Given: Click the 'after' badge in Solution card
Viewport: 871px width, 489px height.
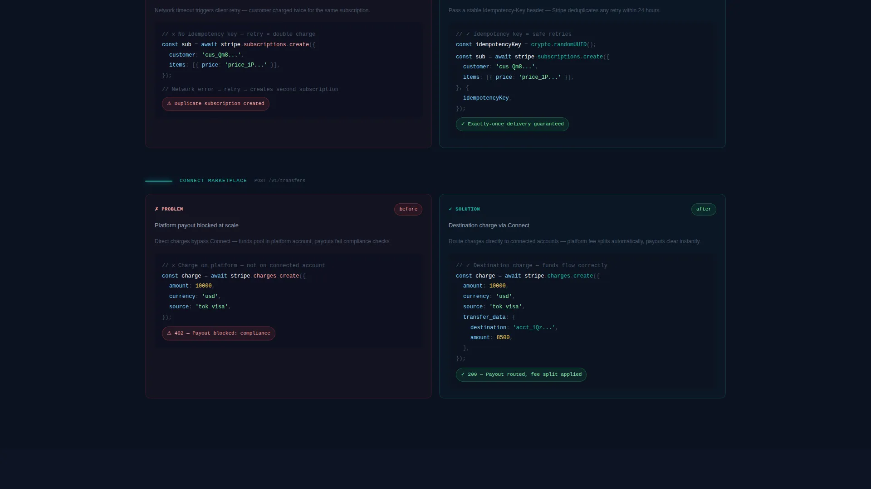Looking at the screenshot, I should click(x=704, y=209).
